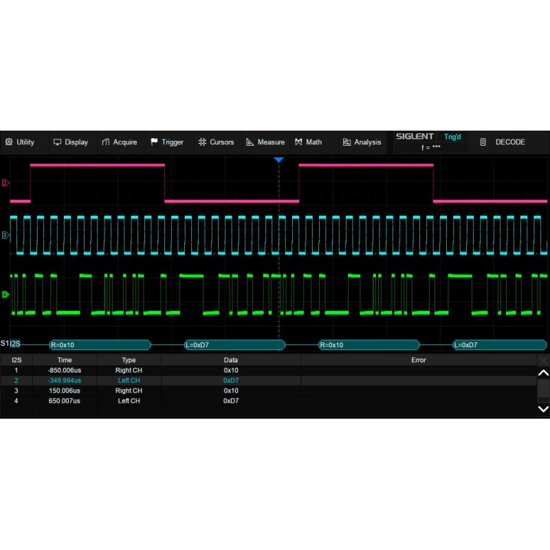Open the Display menu
The height and width of the screenshot is (550, 550).
pos(71,142)
